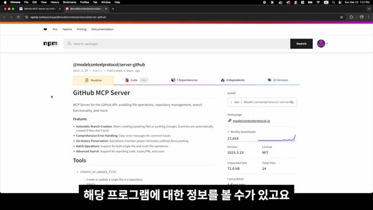
Task: Click the menu bar date and time
Action: [x=357, y=2]
